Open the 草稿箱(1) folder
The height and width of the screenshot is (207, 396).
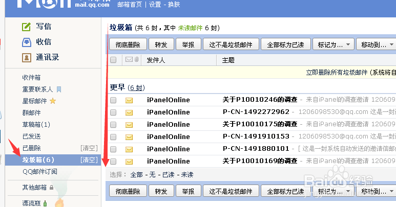click(x=36, y=125)
